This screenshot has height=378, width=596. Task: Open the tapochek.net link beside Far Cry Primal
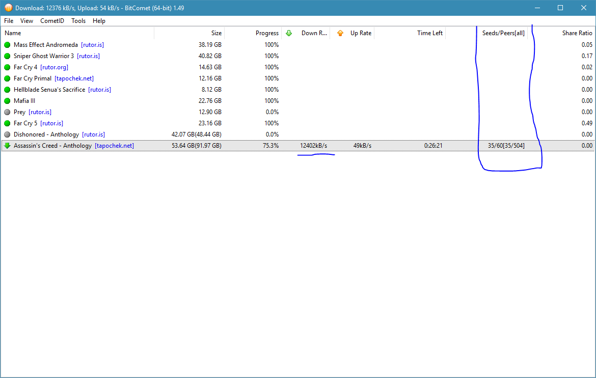point(74,78)
